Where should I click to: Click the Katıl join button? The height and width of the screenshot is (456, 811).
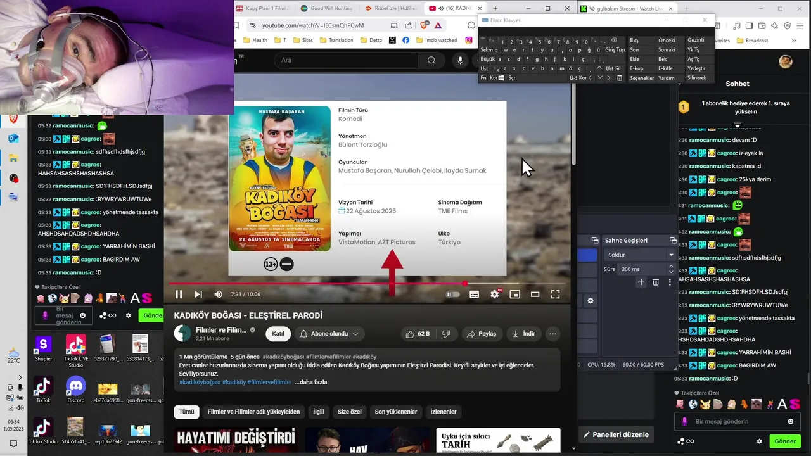click(x=278, y=334)
